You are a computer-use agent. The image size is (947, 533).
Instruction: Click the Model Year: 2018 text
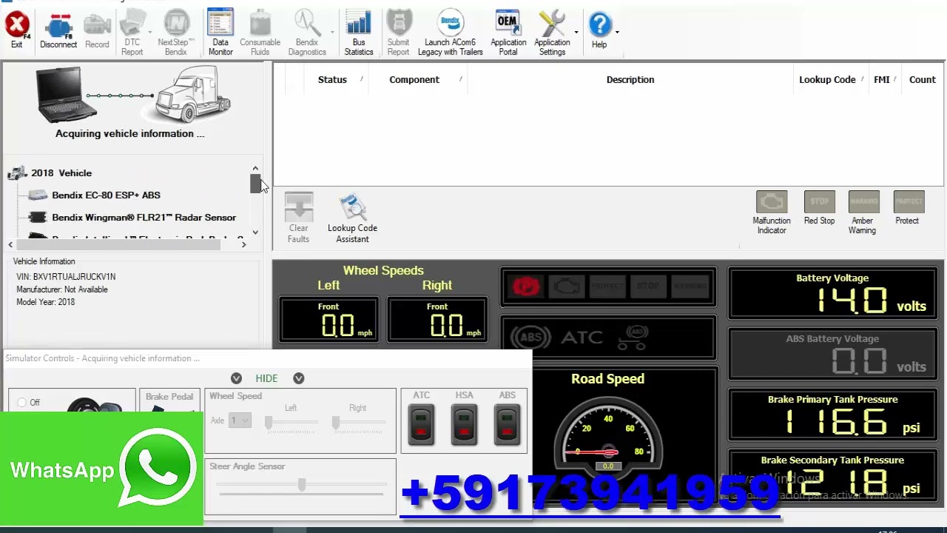46,302
